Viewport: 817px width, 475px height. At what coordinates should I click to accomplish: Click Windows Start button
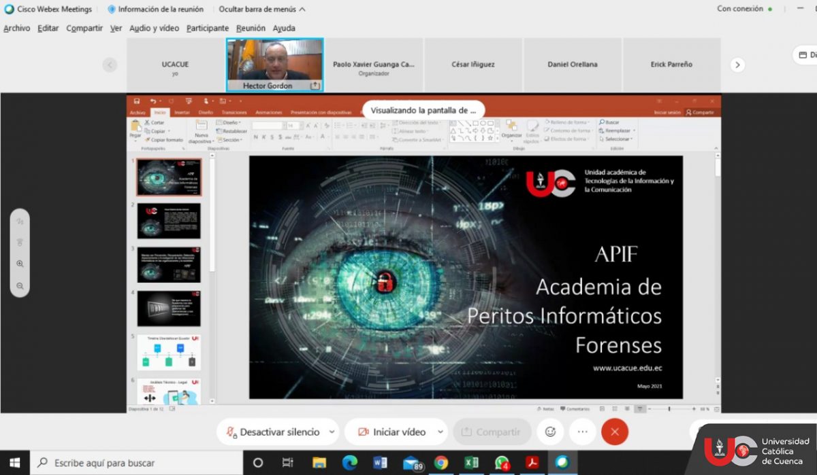pyautogui.click(x=14, y=463)
